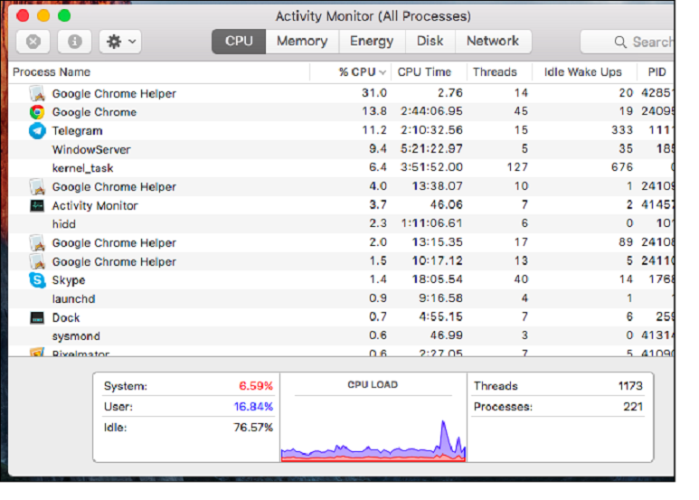Viewport: 699px width, 500px height.
Task: Click the search magnifier icon
Action: click(x=620, y=42)
